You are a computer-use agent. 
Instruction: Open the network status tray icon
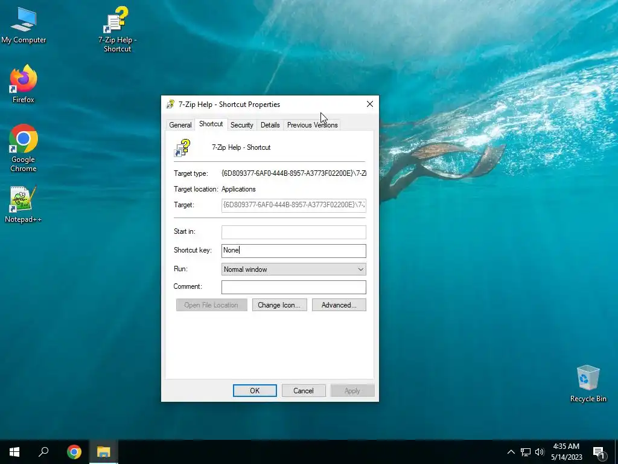[526, 452]
